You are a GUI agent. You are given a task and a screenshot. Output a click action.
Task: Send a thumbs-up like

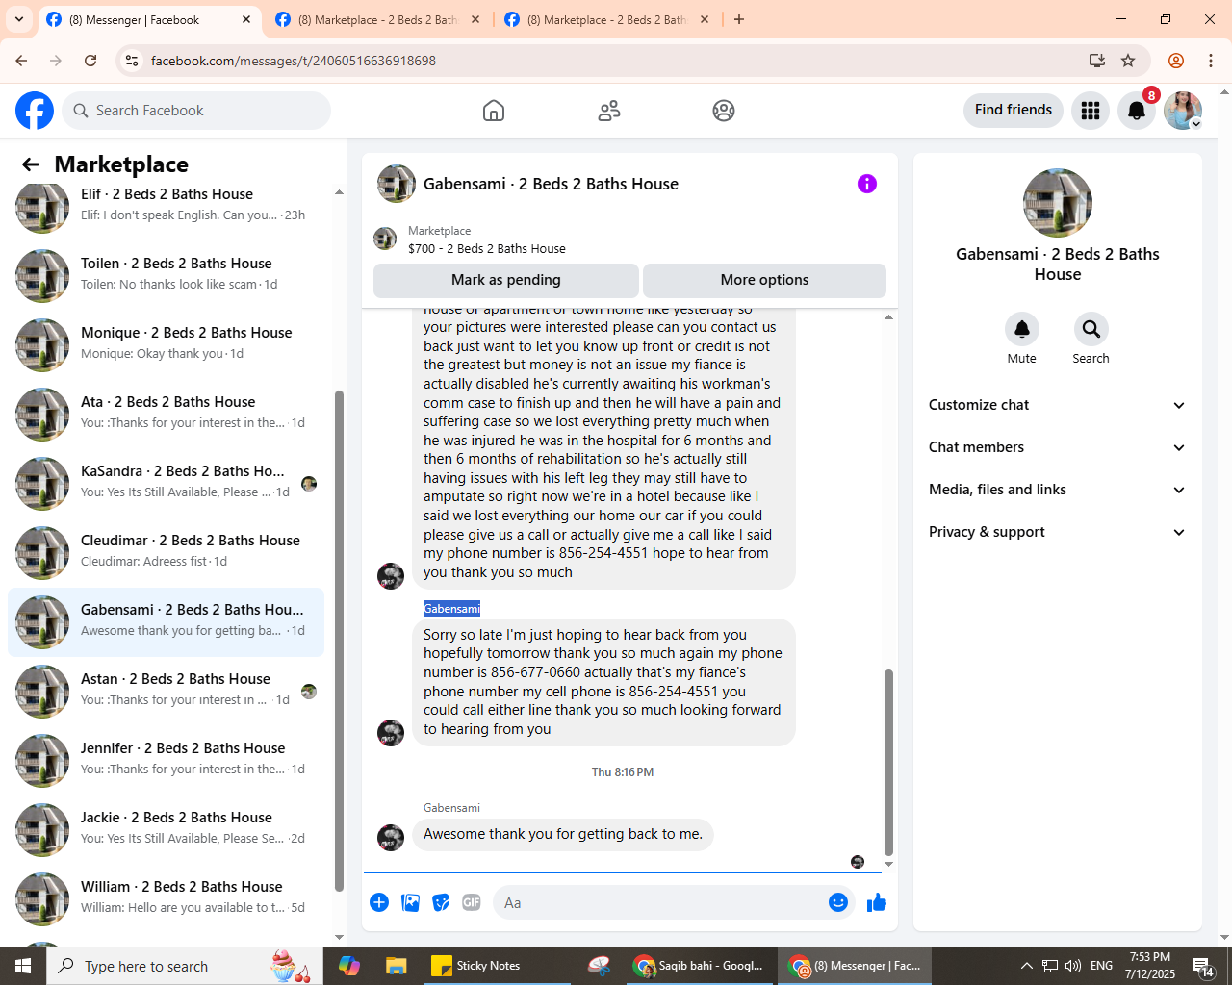877,902
